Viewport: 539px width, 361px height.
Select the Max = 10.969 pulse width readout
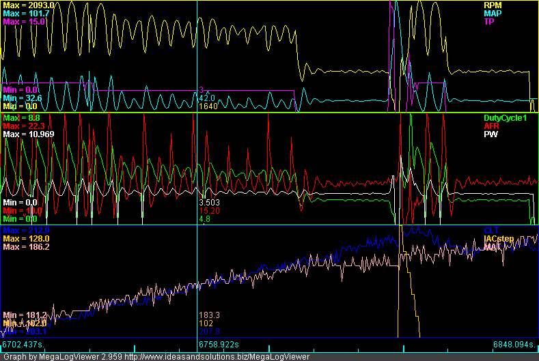25,134
